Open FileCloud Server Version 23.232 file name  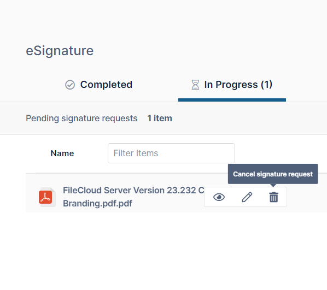133,190
